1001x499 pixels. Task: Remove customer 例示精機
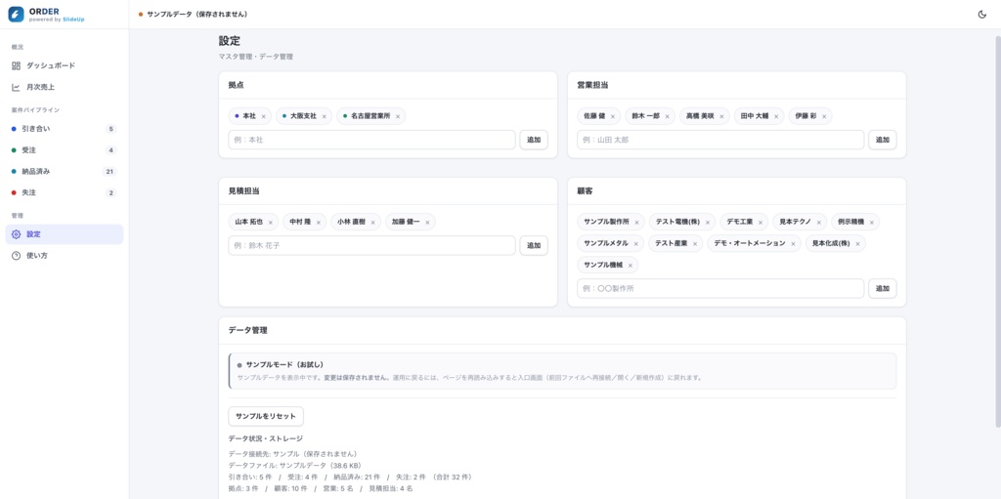pos(871,222)
